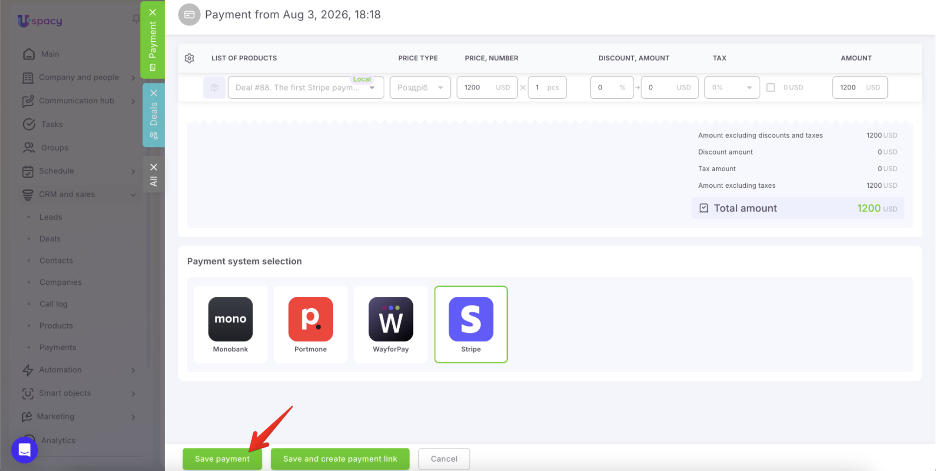
Task: Open Deals in the sidebar menu
Action: [x=50, y=238]
